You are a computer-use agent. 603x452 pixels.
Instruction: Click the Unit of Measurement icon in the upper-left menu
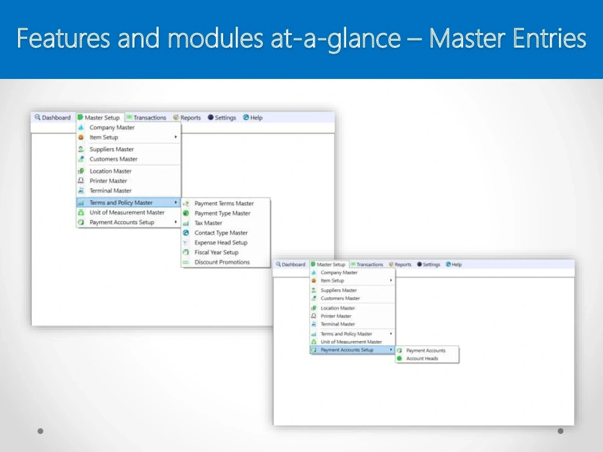[x=81, y=212]
